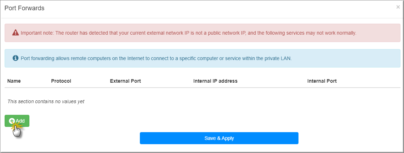
Task: Select the Name column header
Action: pyautogui.click(x=14, y=81)
